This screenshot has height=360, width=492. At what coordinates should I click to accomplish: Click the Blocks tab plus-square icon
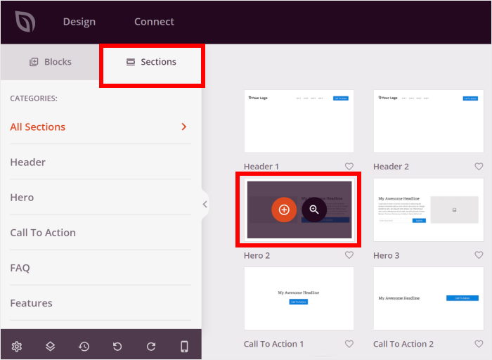pyautogui.click(x=34, y=62)
